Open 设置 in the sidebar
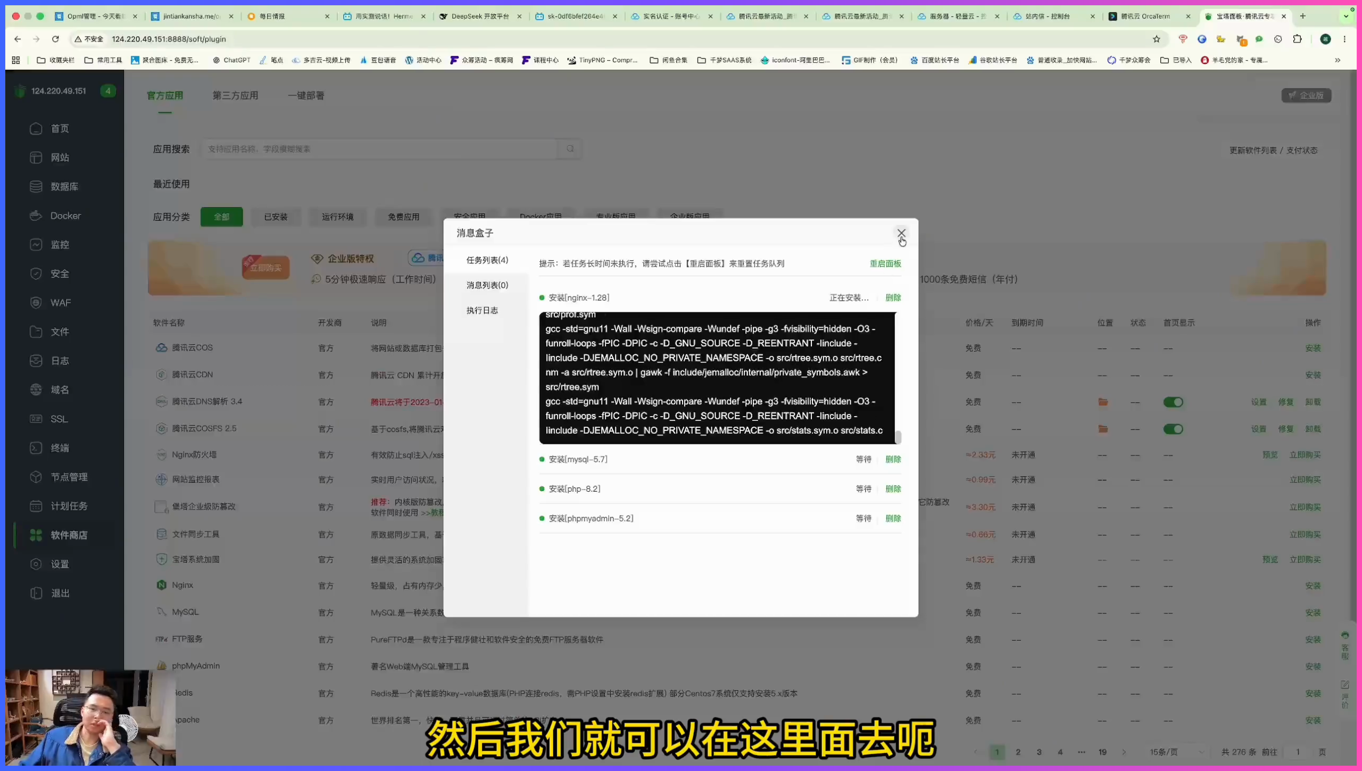Screen dimensions: 1362x771 [x=60, y=564]
